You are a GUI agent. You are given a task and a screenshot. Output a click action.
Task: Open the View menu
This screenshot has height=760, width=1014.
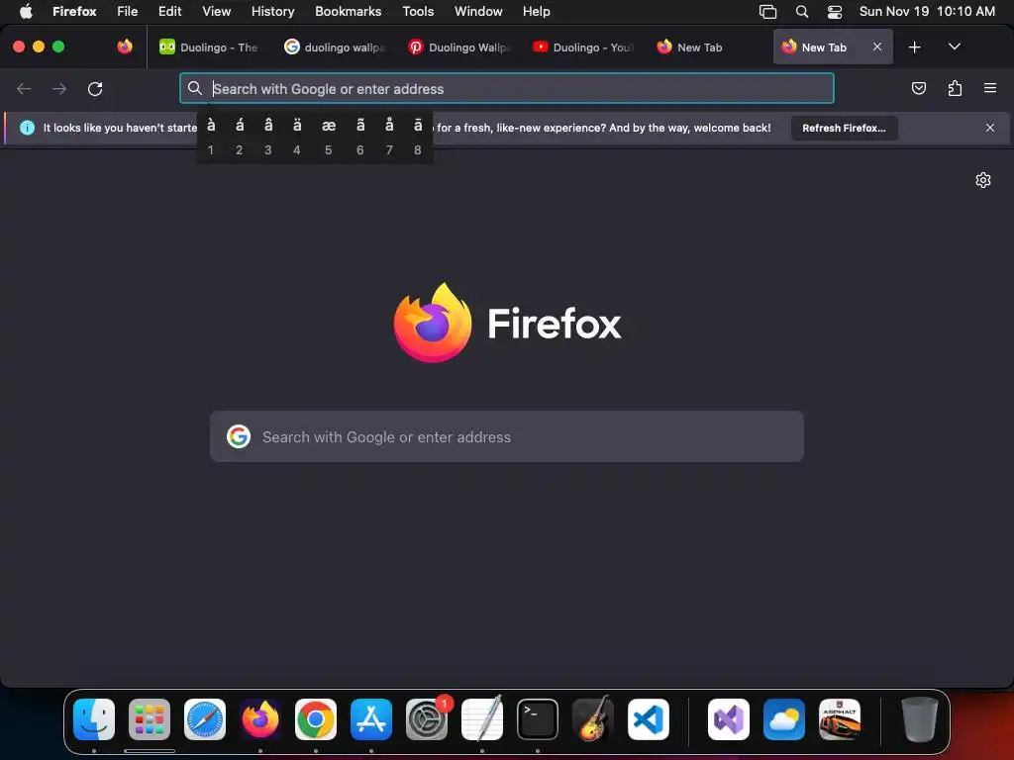[x=216, y=11]
